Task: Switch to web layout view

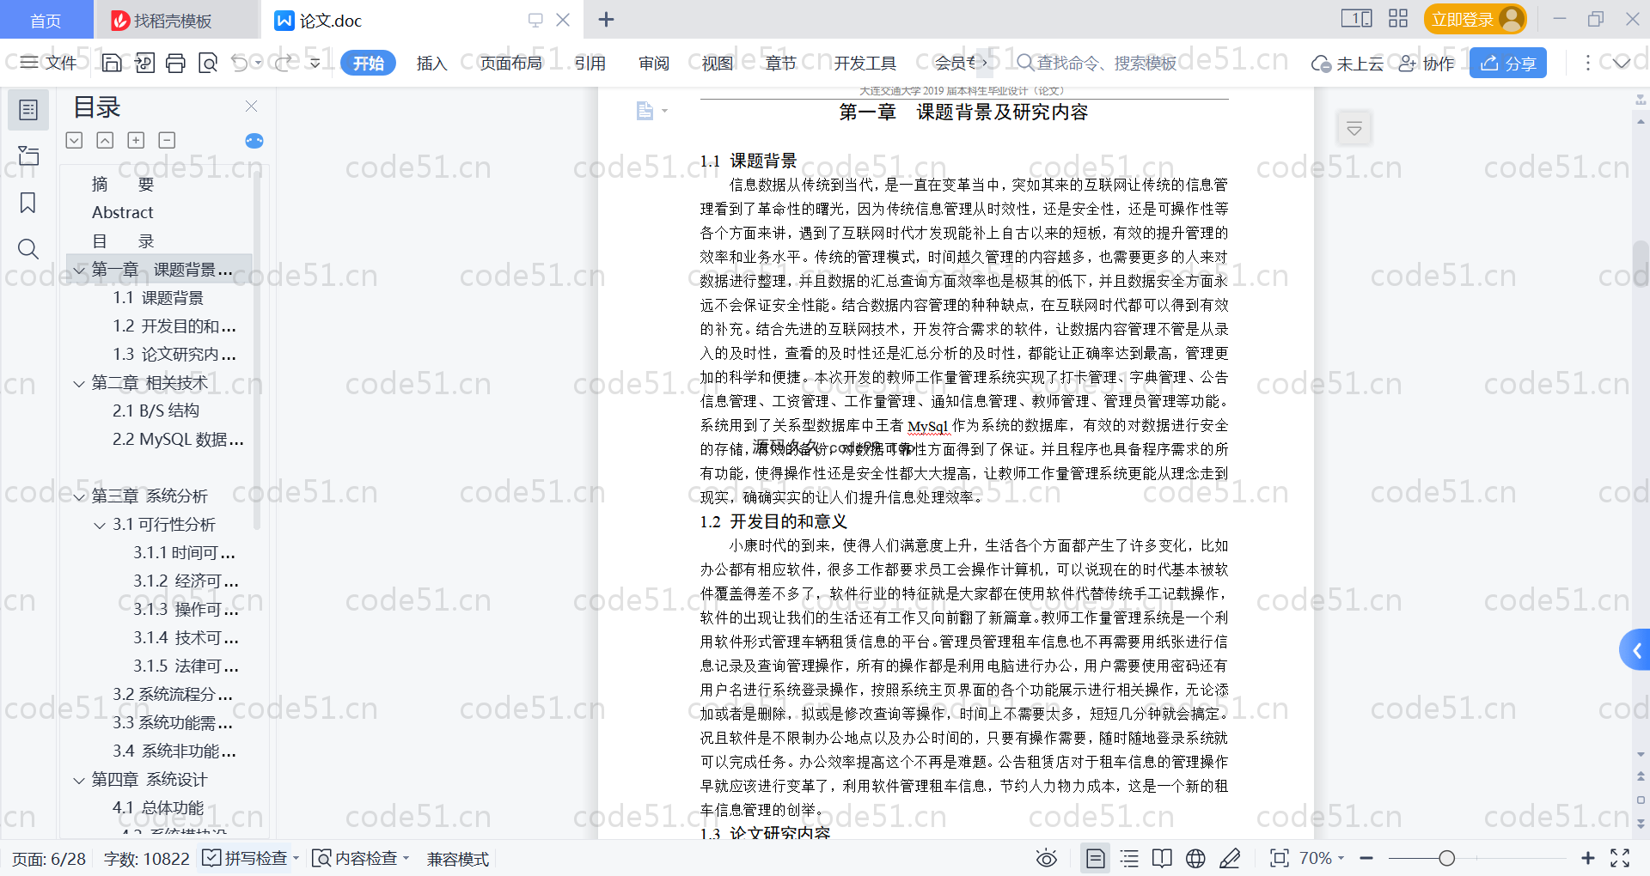Action: coord(1195,858)
